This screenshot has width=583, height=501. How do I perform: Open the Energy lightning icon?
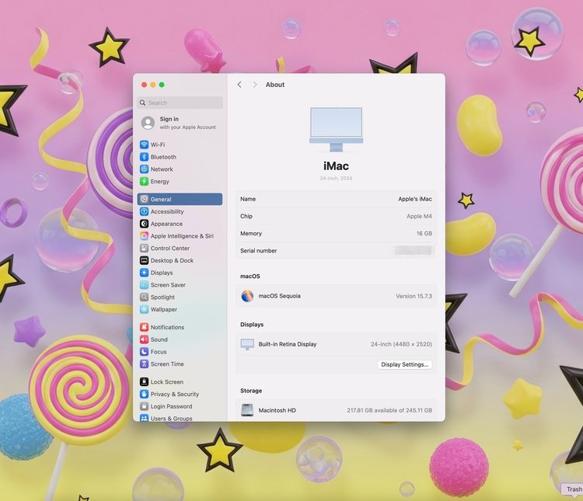point(145,182)
